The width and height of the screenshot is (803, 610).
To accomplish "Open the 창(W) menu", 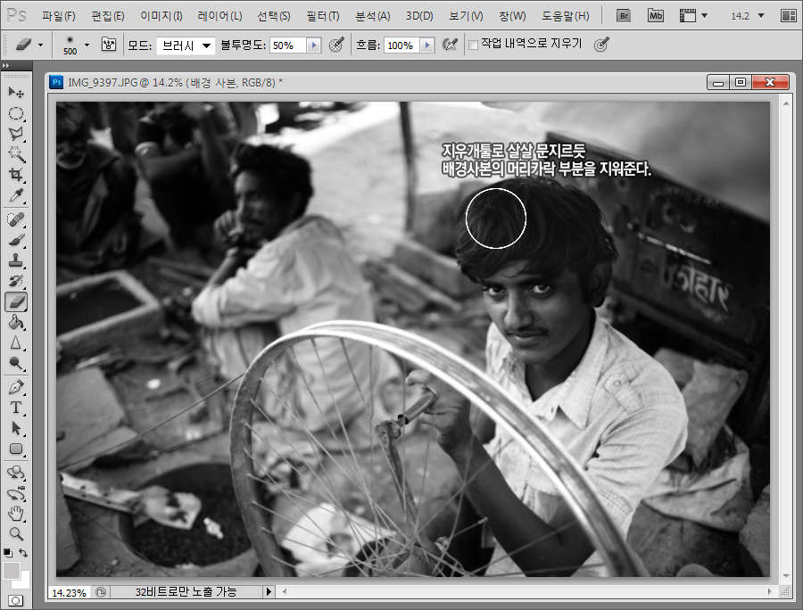I will pyautogui.click(x=512, y=16).
